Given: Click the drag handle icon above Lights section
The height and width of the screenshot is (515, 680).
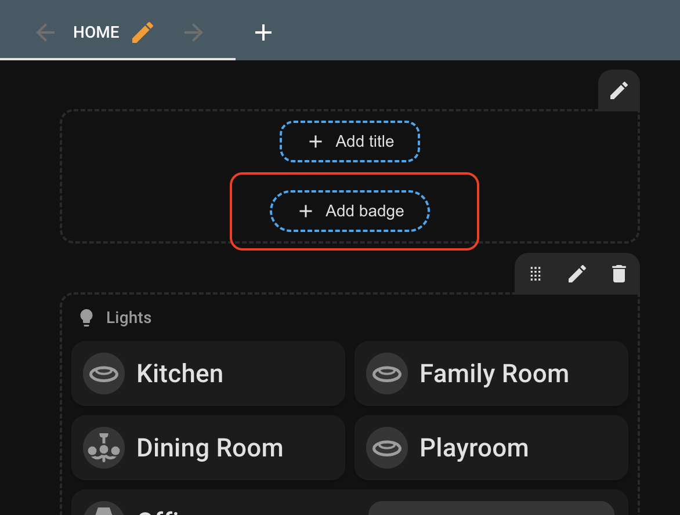Looking at the screenshot, I should pos(535,274).
